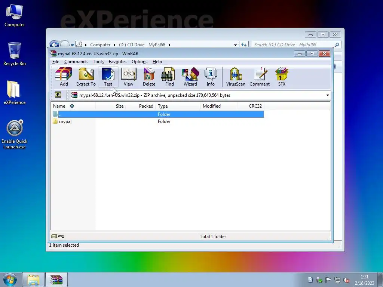Go up one level in WinRAR

(x=58, y=95)
